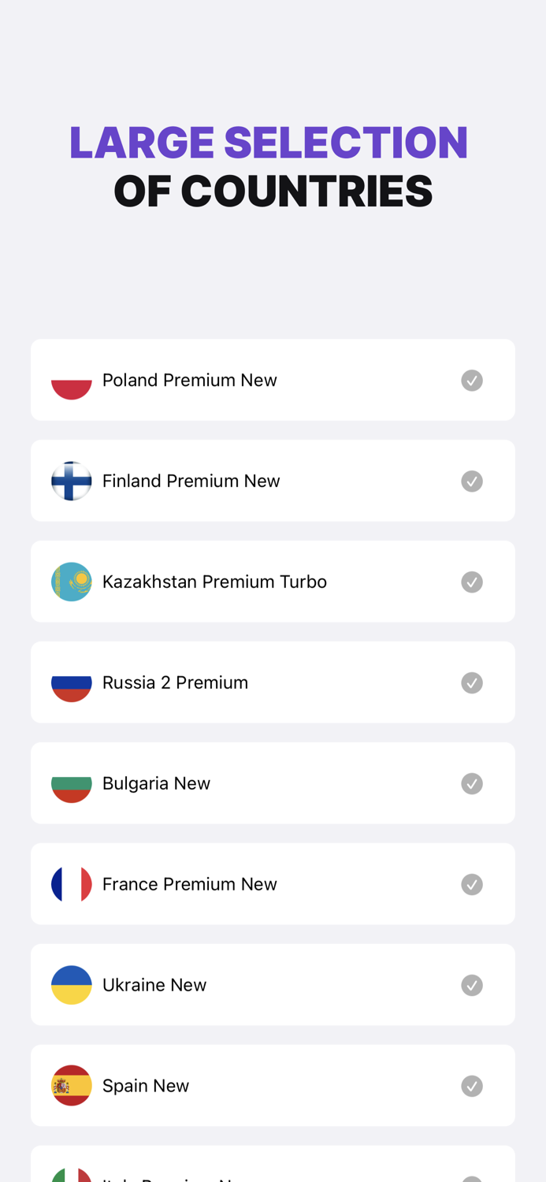This screenshot has width=546, height=1182.
Task: Open the Bulgaria New option
Action: [273, 782]
